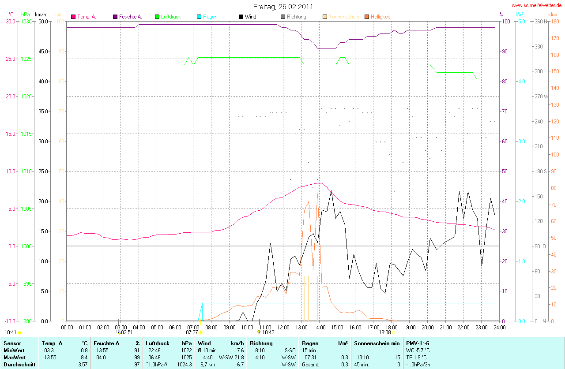This screenshot has height=369, width=565.
Task: Click the Helligkeit legend label
Action: 380,17
